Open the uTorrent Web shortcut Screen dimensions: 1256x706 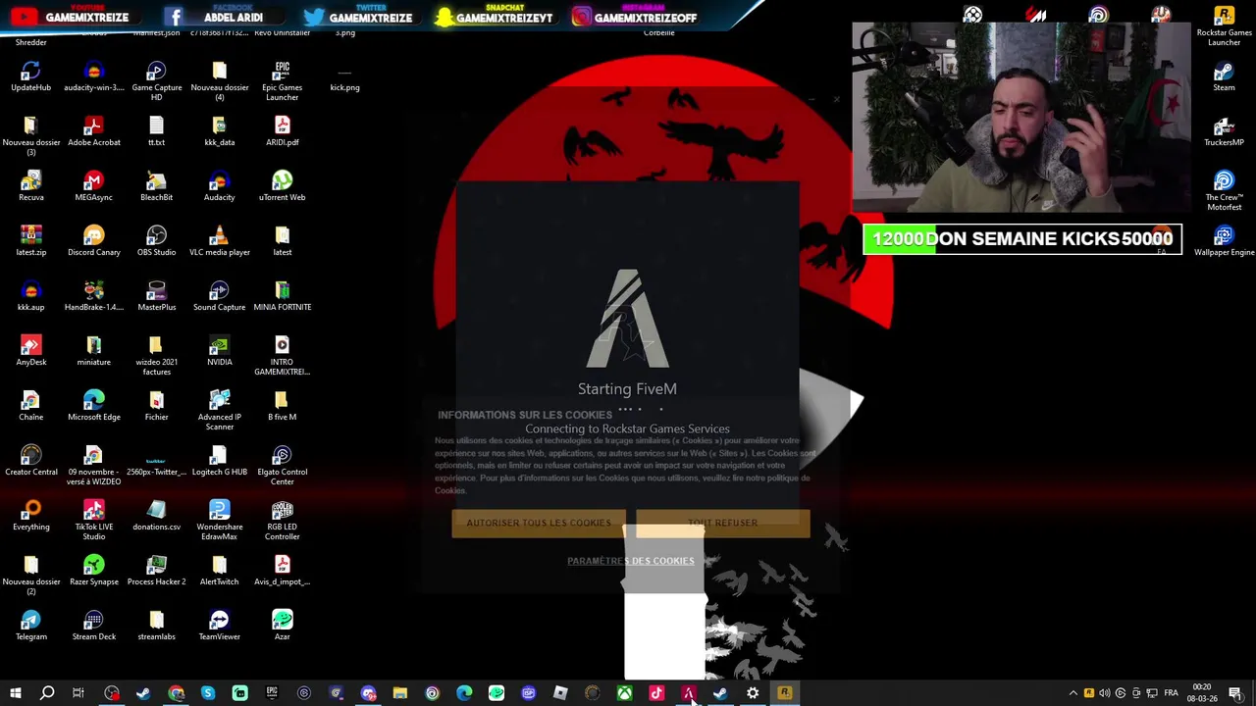[x=282, y=187]
